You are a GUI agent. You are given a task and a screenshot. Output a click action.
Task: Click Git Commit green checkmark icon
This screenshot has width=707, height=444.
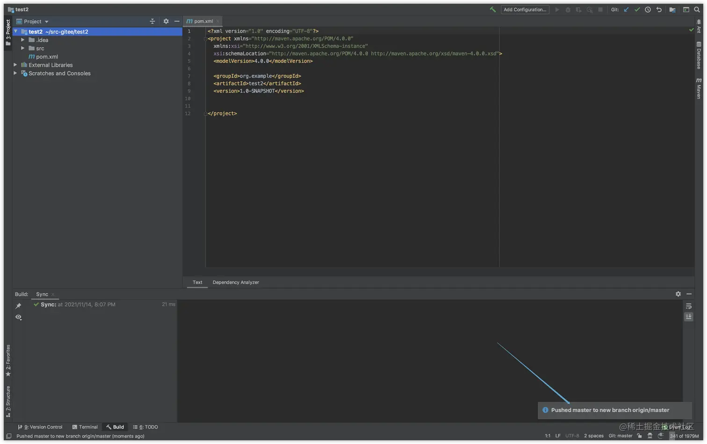pos(637,9)
